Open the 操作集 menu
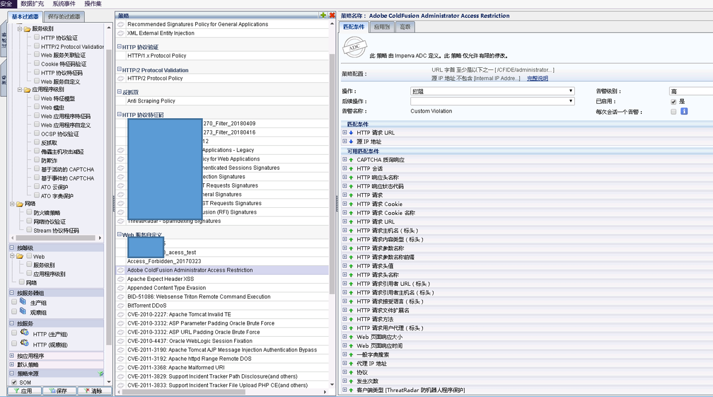 [93, 4]
